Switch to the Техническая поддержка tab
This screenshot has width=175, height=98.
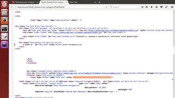[25, 2]
